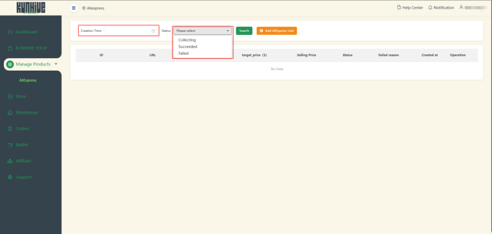
Task: Click the location pin icon beside Aliexpress
Action: pos(84,8)
